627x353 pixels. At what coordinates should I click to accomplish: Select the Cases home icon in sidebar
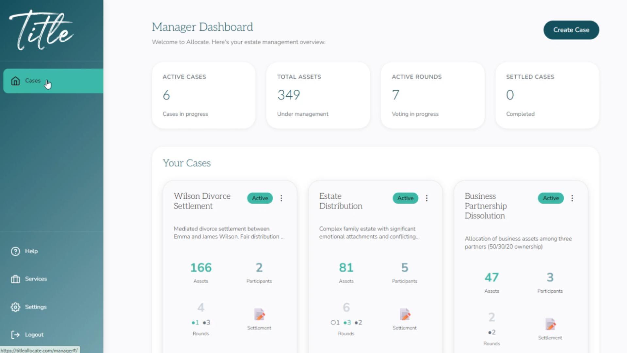[x=15, y=81]
